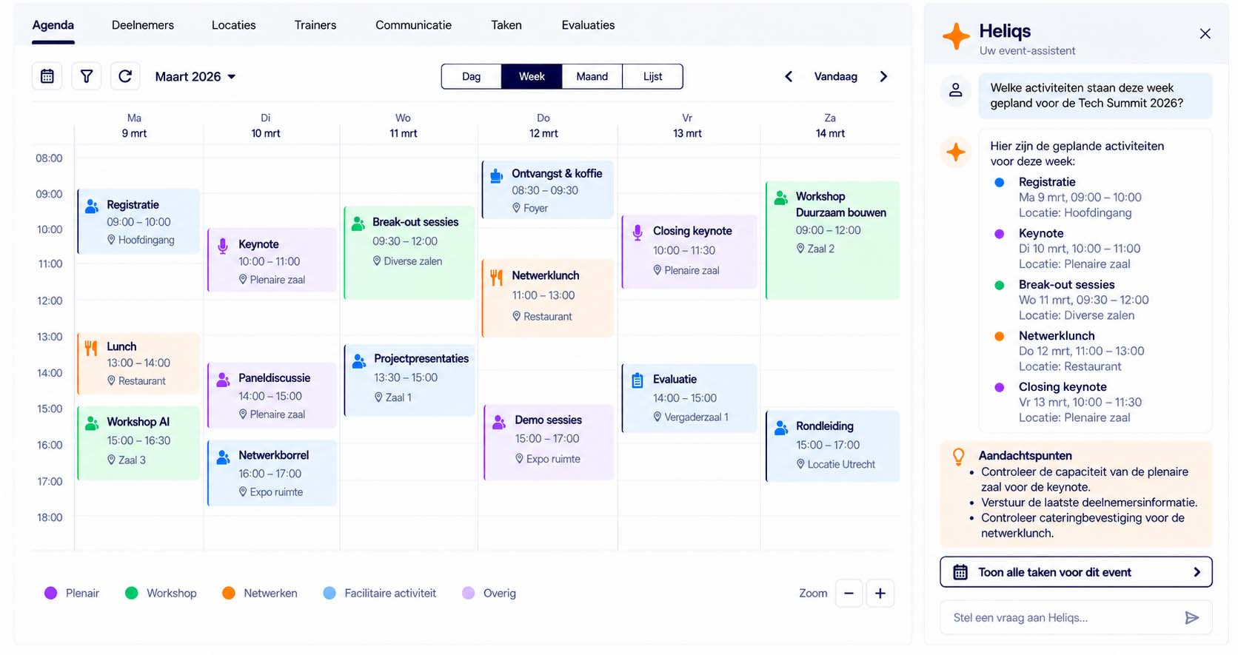Open the Deelnemers tab
Viewport: 1238px width, 655px height.
(x=143, y=25)
